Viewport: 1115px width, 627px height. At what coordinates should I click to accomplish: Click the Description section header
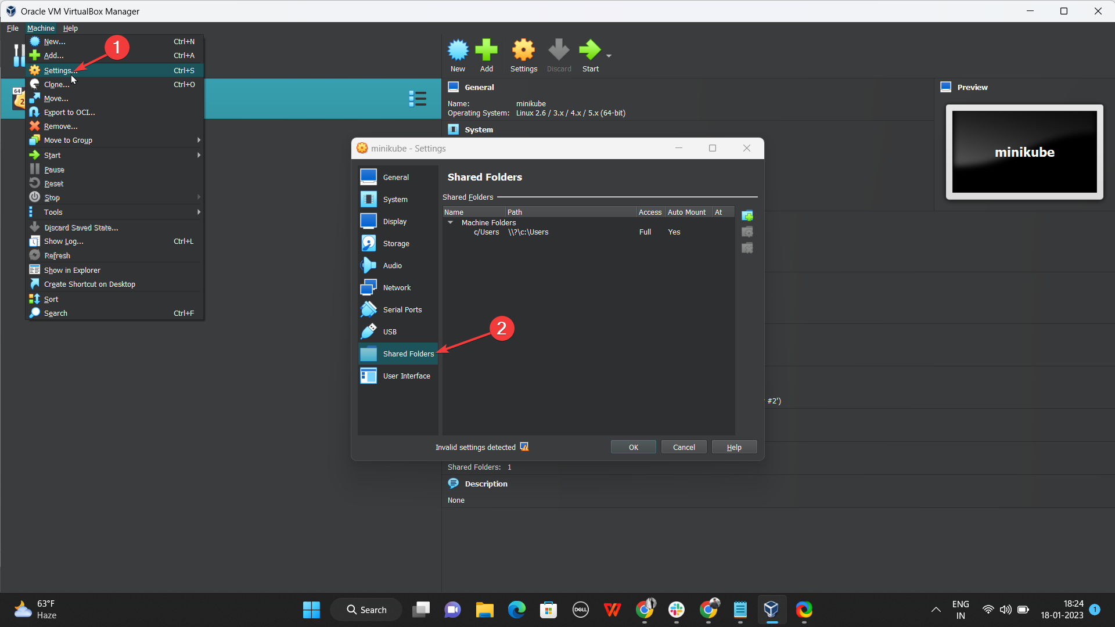point(477,484)
